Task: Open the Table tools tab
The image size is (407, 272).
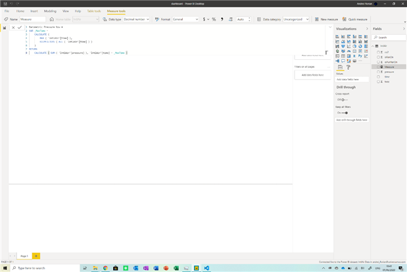Action: pos(94,11)
